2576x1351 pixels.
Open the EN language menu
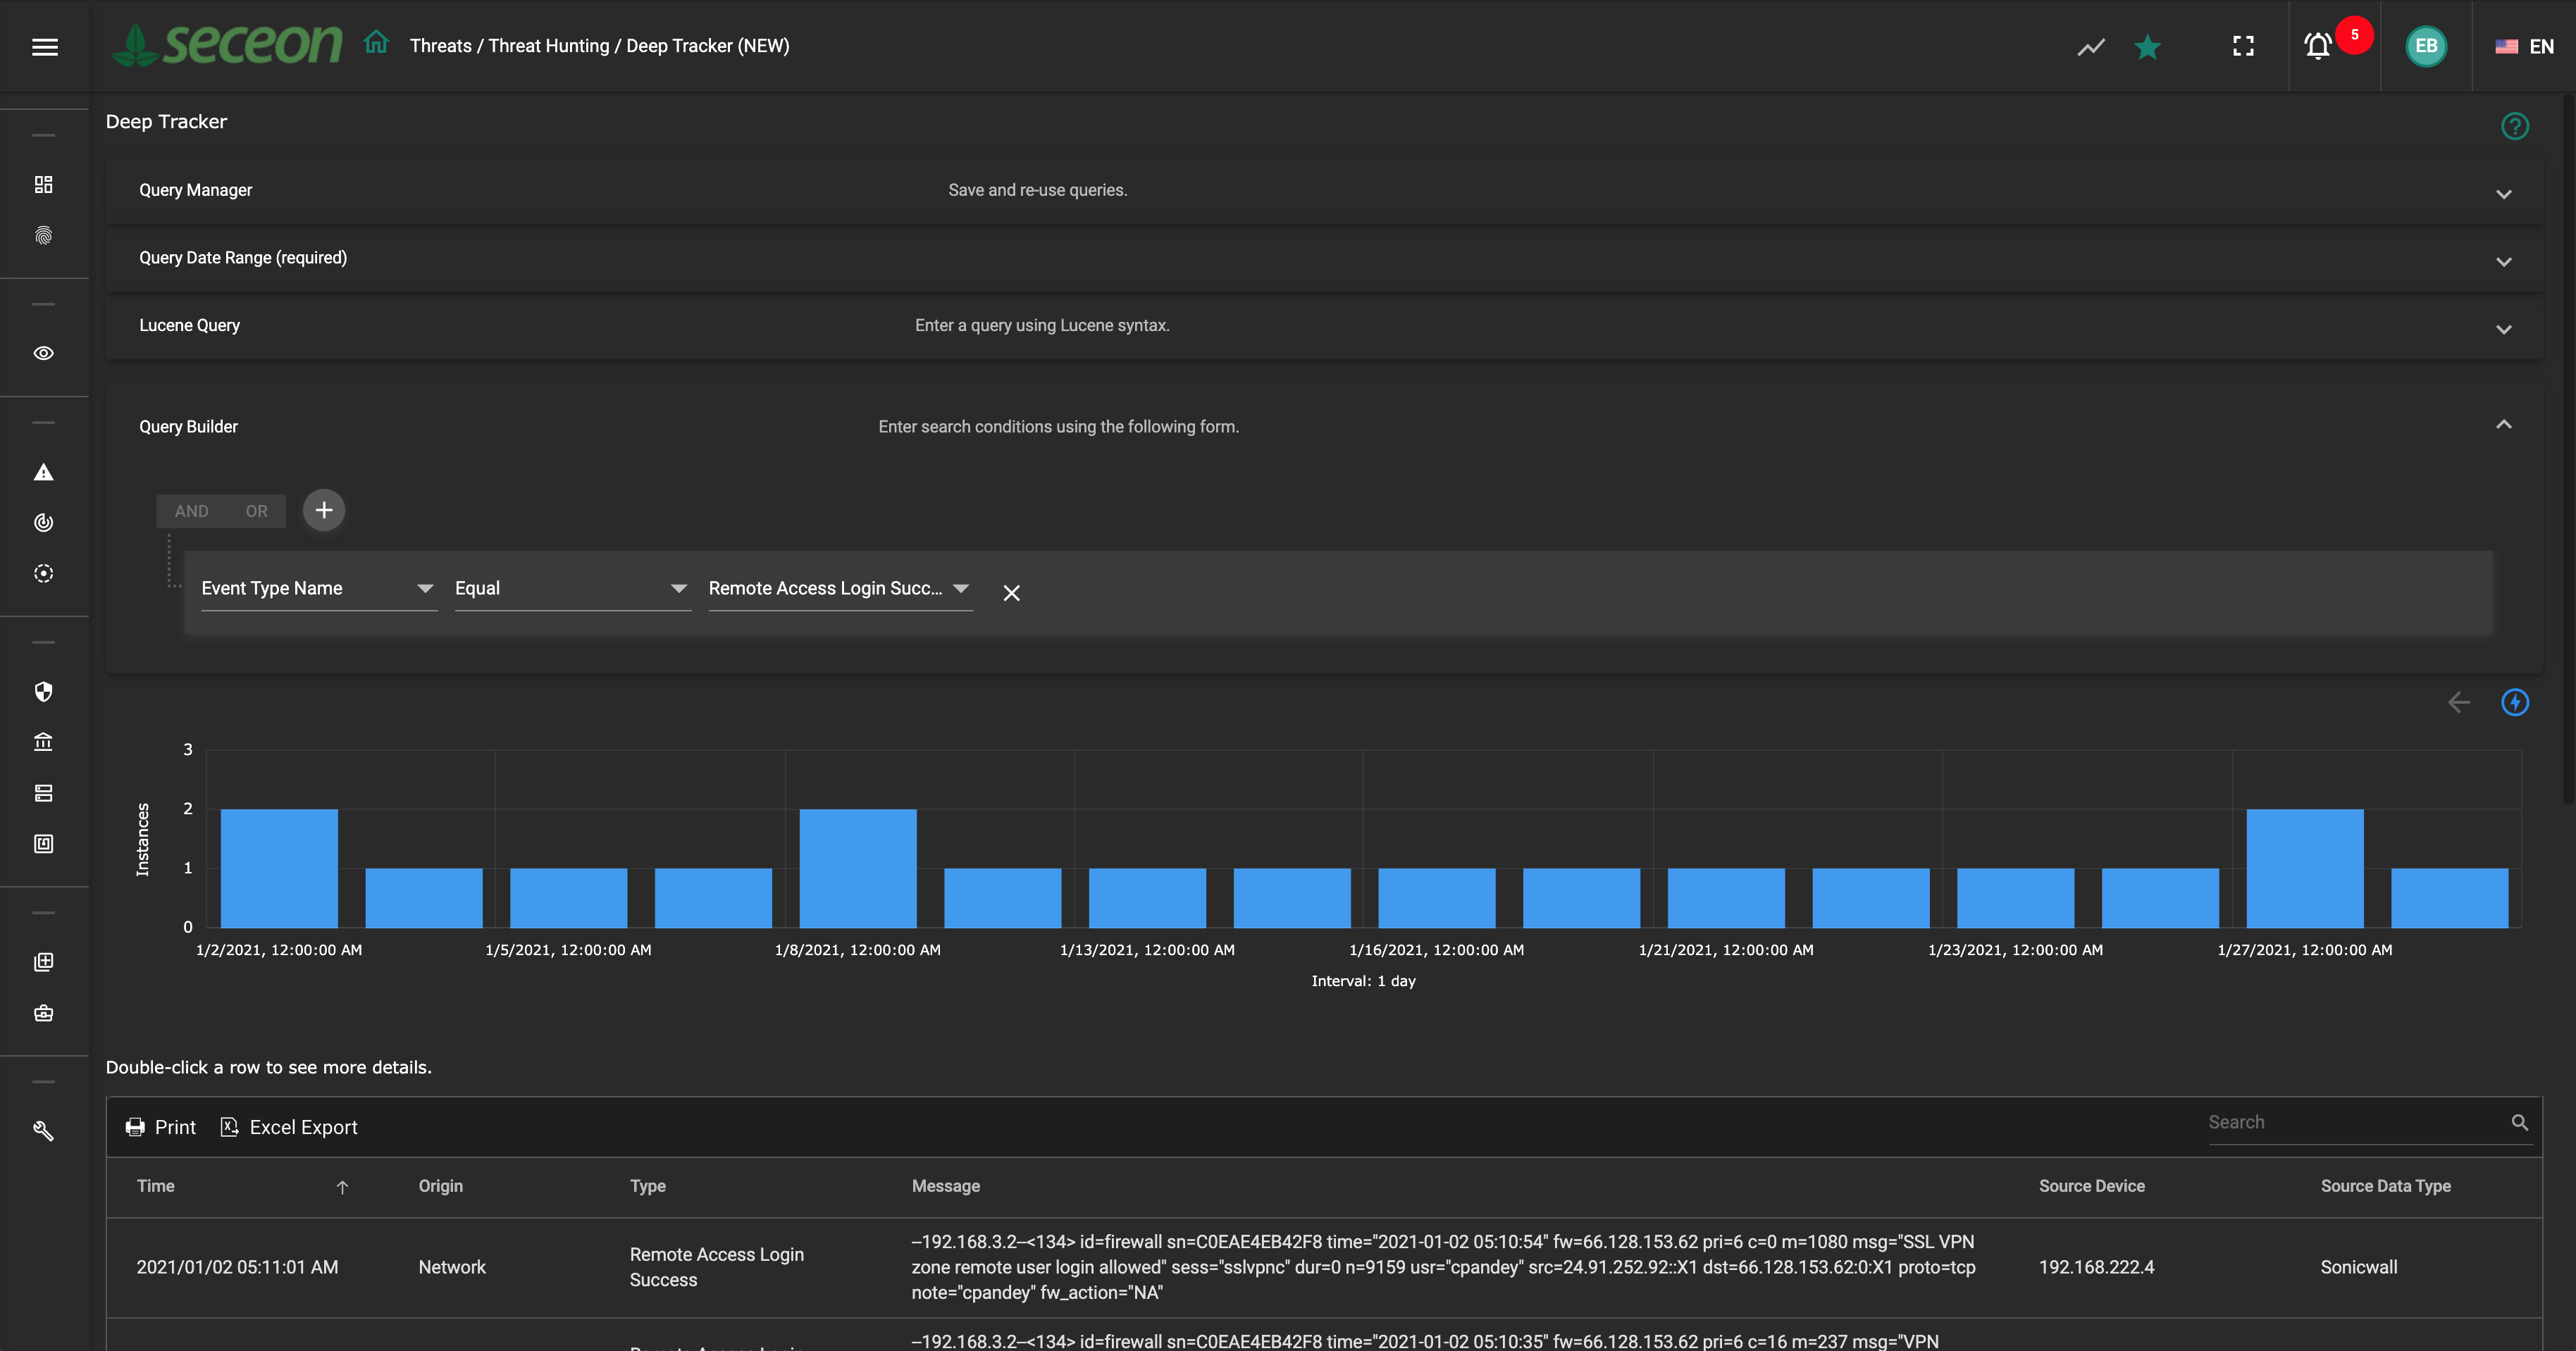[x=2524, y=46]
